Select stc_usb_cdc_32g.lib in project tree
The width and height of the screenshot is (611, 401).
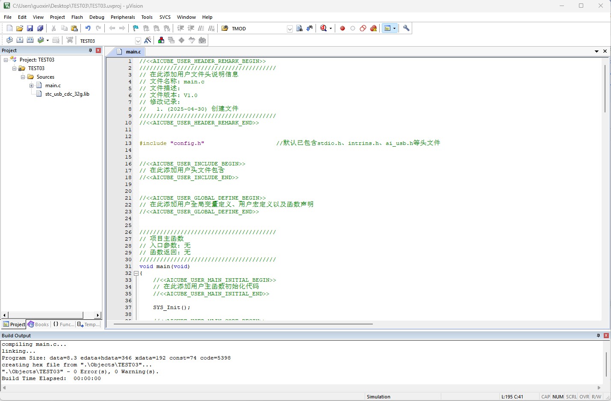pos(67,94)
